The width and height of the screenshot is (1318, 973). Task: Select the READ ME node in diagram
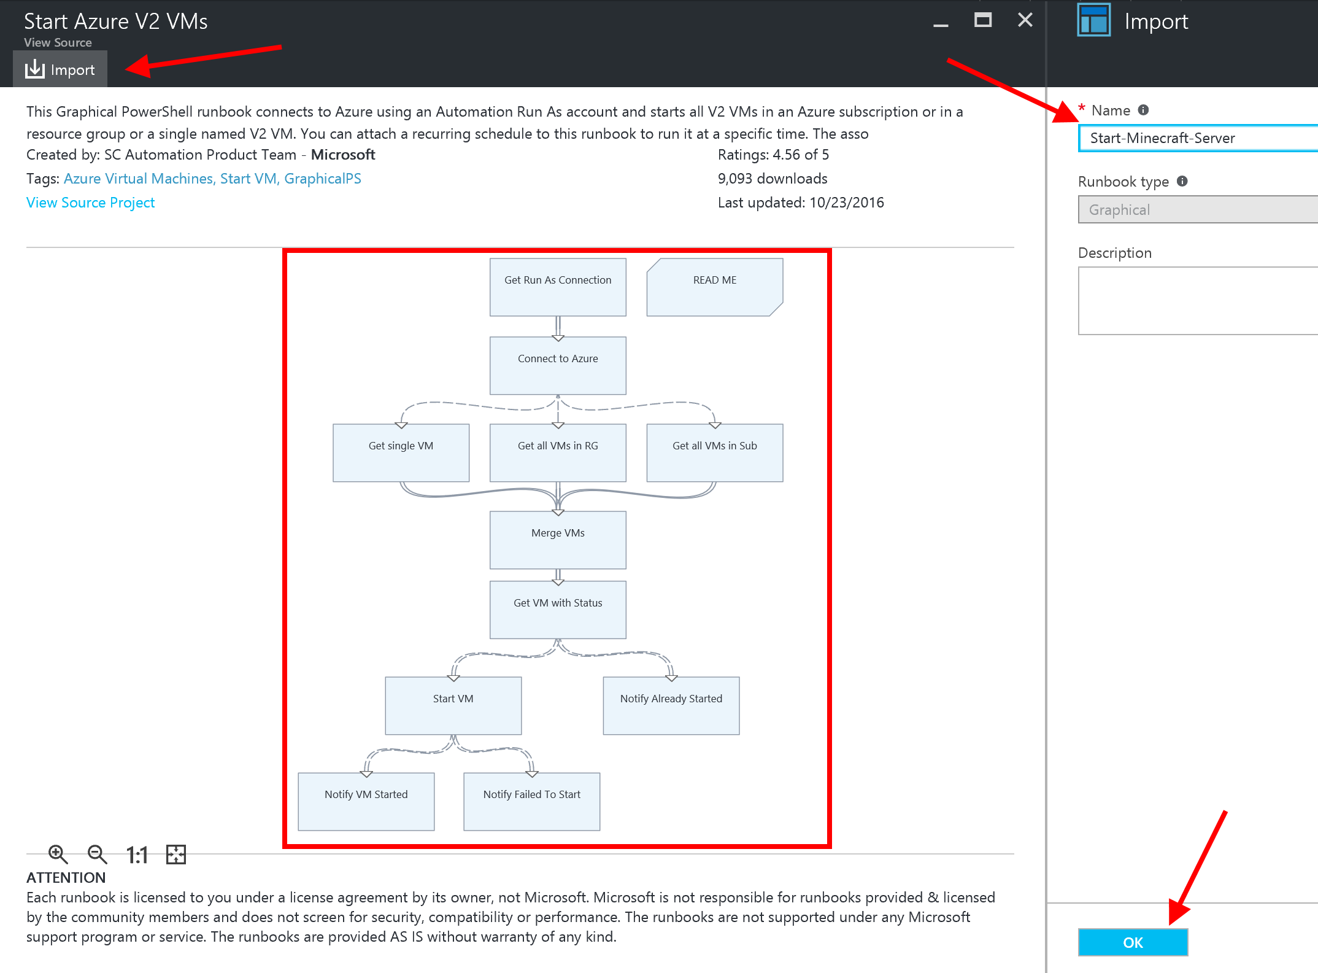[x=714, y=287]
